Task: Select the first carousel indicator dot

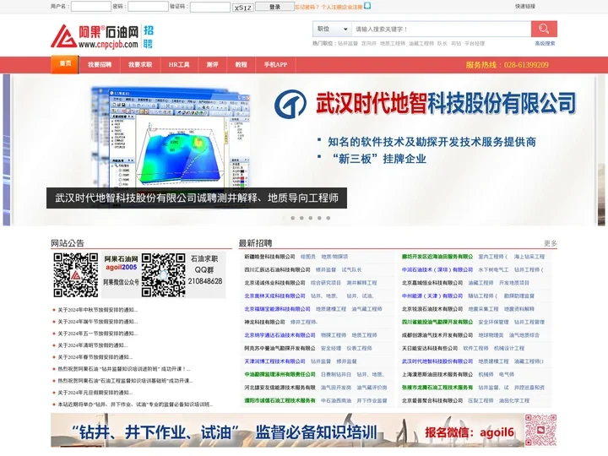Action: (284, 218)
